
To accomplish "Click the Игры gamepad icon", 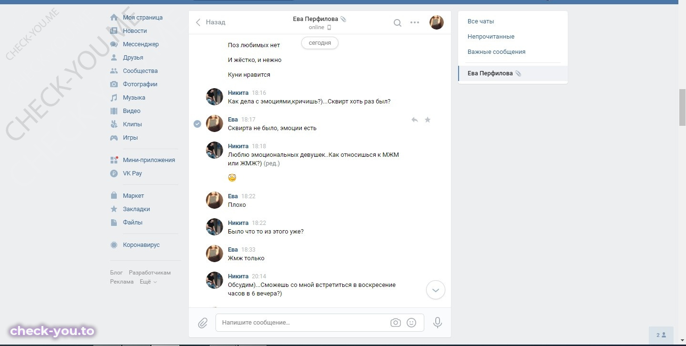I will [114, 138].
